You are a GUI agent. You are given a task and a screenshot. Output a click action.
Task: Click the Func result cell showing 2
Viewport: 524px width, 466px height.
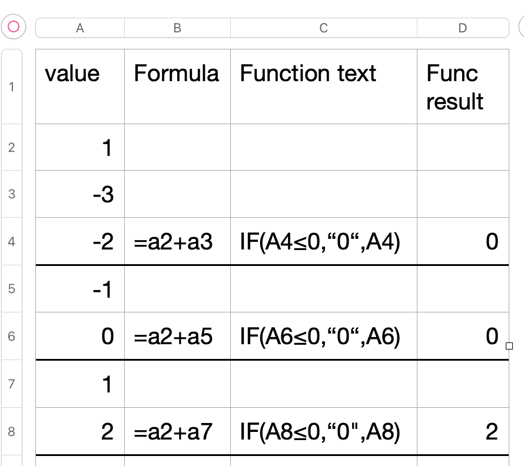tap(463, 432)
